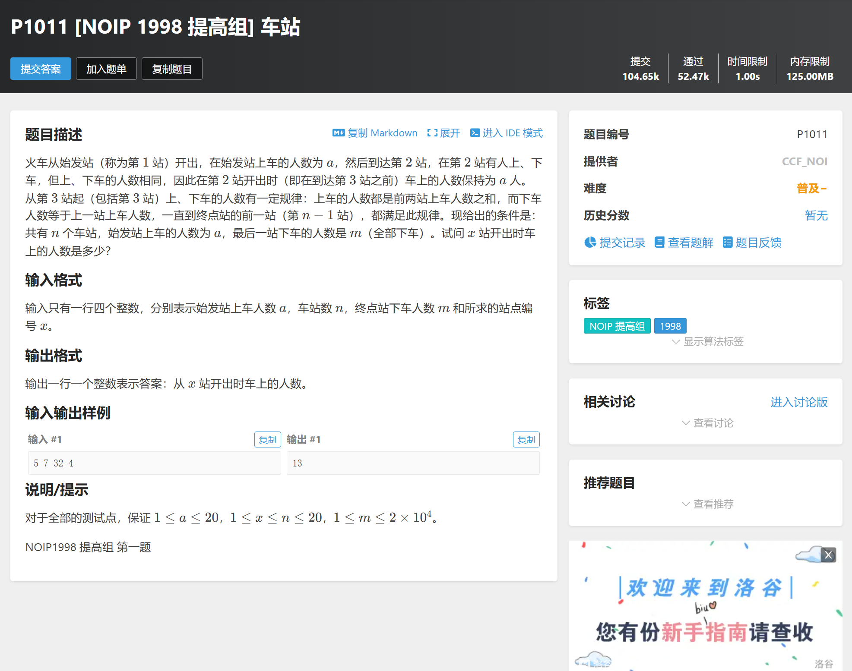The image size is (852, 671).
Task: Select the NOIP 提高组 tag
Action: coord(617,326)
